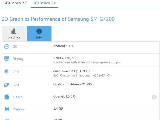
Task: Open the Graphics section tab
Action: tap(14, 34)
